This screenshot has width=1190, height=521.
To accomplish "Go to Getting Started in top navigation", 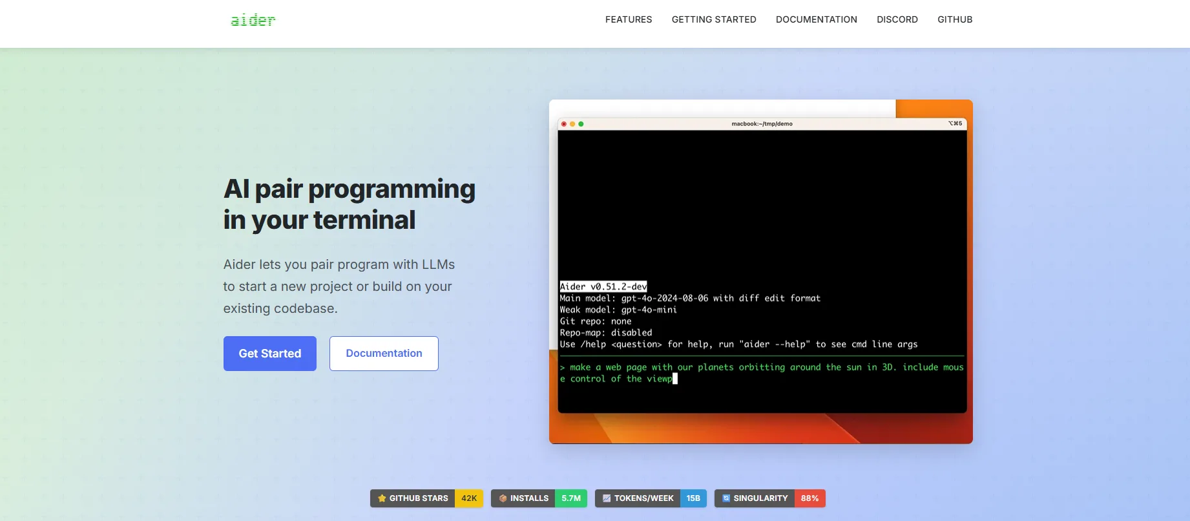I will click(713, 19).
